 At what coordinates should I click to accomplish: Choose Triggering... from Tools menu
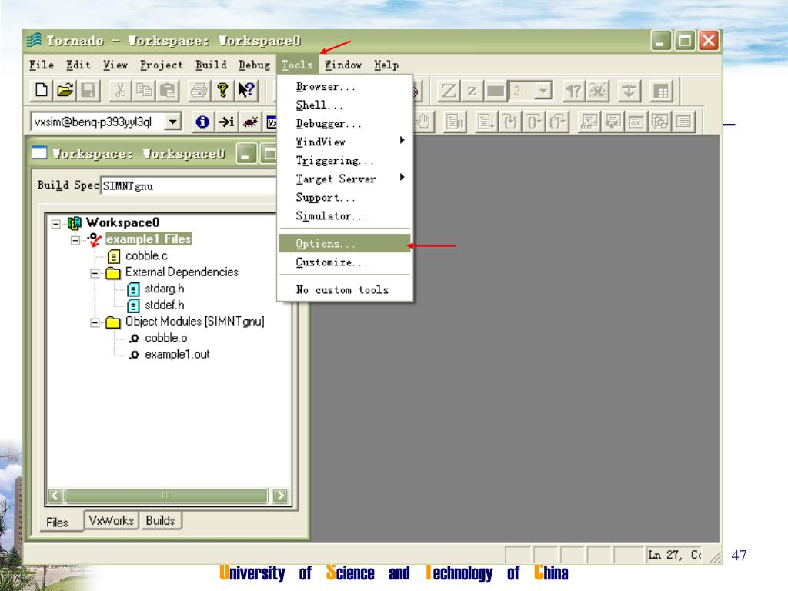point(345,160)
